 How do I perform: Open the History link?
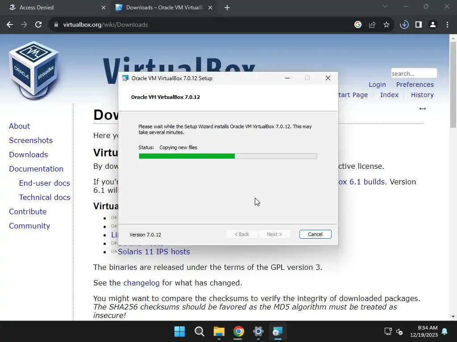pyautogui.click(x=422, y=95)
